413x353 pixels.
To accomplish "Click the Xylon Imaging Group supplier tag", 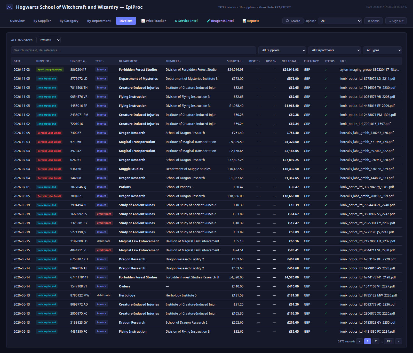I will (x=50, y=70).
